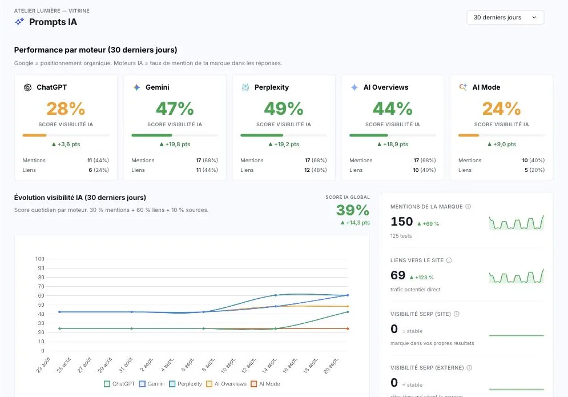The height and width of the screenshot is (397, 568).
Task: Click the ChatGPT 28% visibility score
Action: tap(66, 109)
